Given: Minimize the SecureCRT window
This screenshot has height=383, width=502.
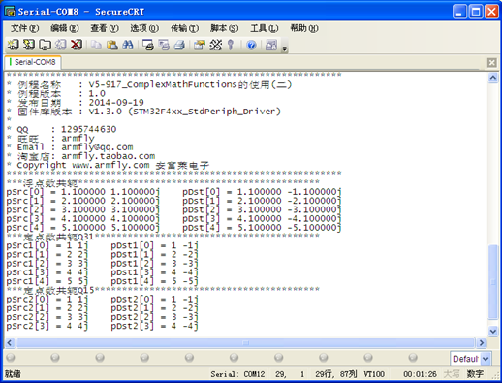Looking at the screenshot, I should click(459, 12).
